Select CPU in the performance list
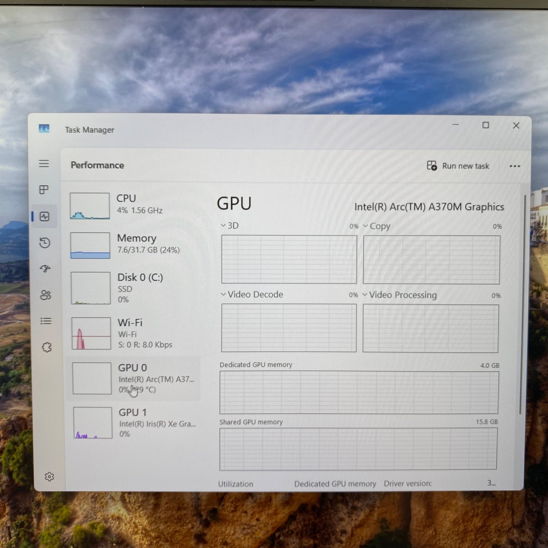This screenshot has width=548, height=548. pyautogui.click(x=133, y=205)
